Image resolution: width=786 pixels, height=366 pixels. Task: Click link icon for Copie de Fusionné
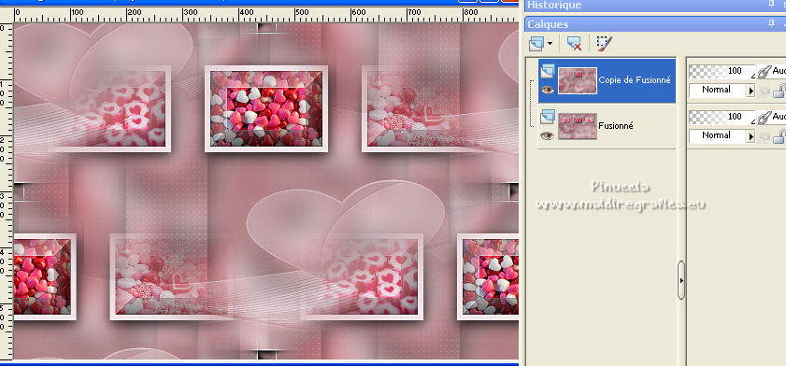click(764, 72)
